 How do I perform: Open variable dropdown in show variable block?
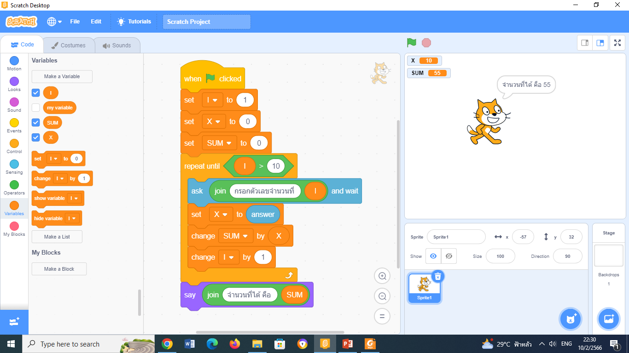tap(74, 198)
